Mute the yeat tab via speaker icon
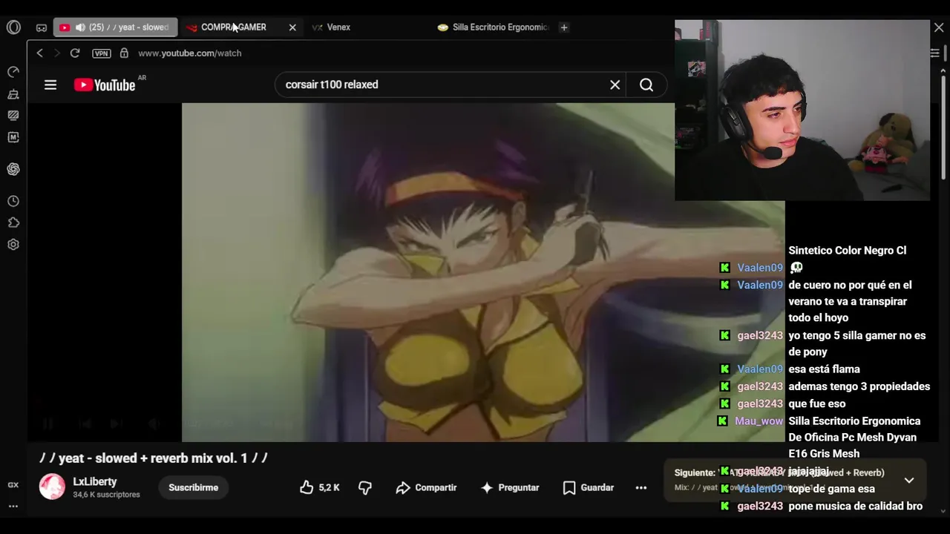Viewport: 950px width, 534px height. (x=80, y=27)
